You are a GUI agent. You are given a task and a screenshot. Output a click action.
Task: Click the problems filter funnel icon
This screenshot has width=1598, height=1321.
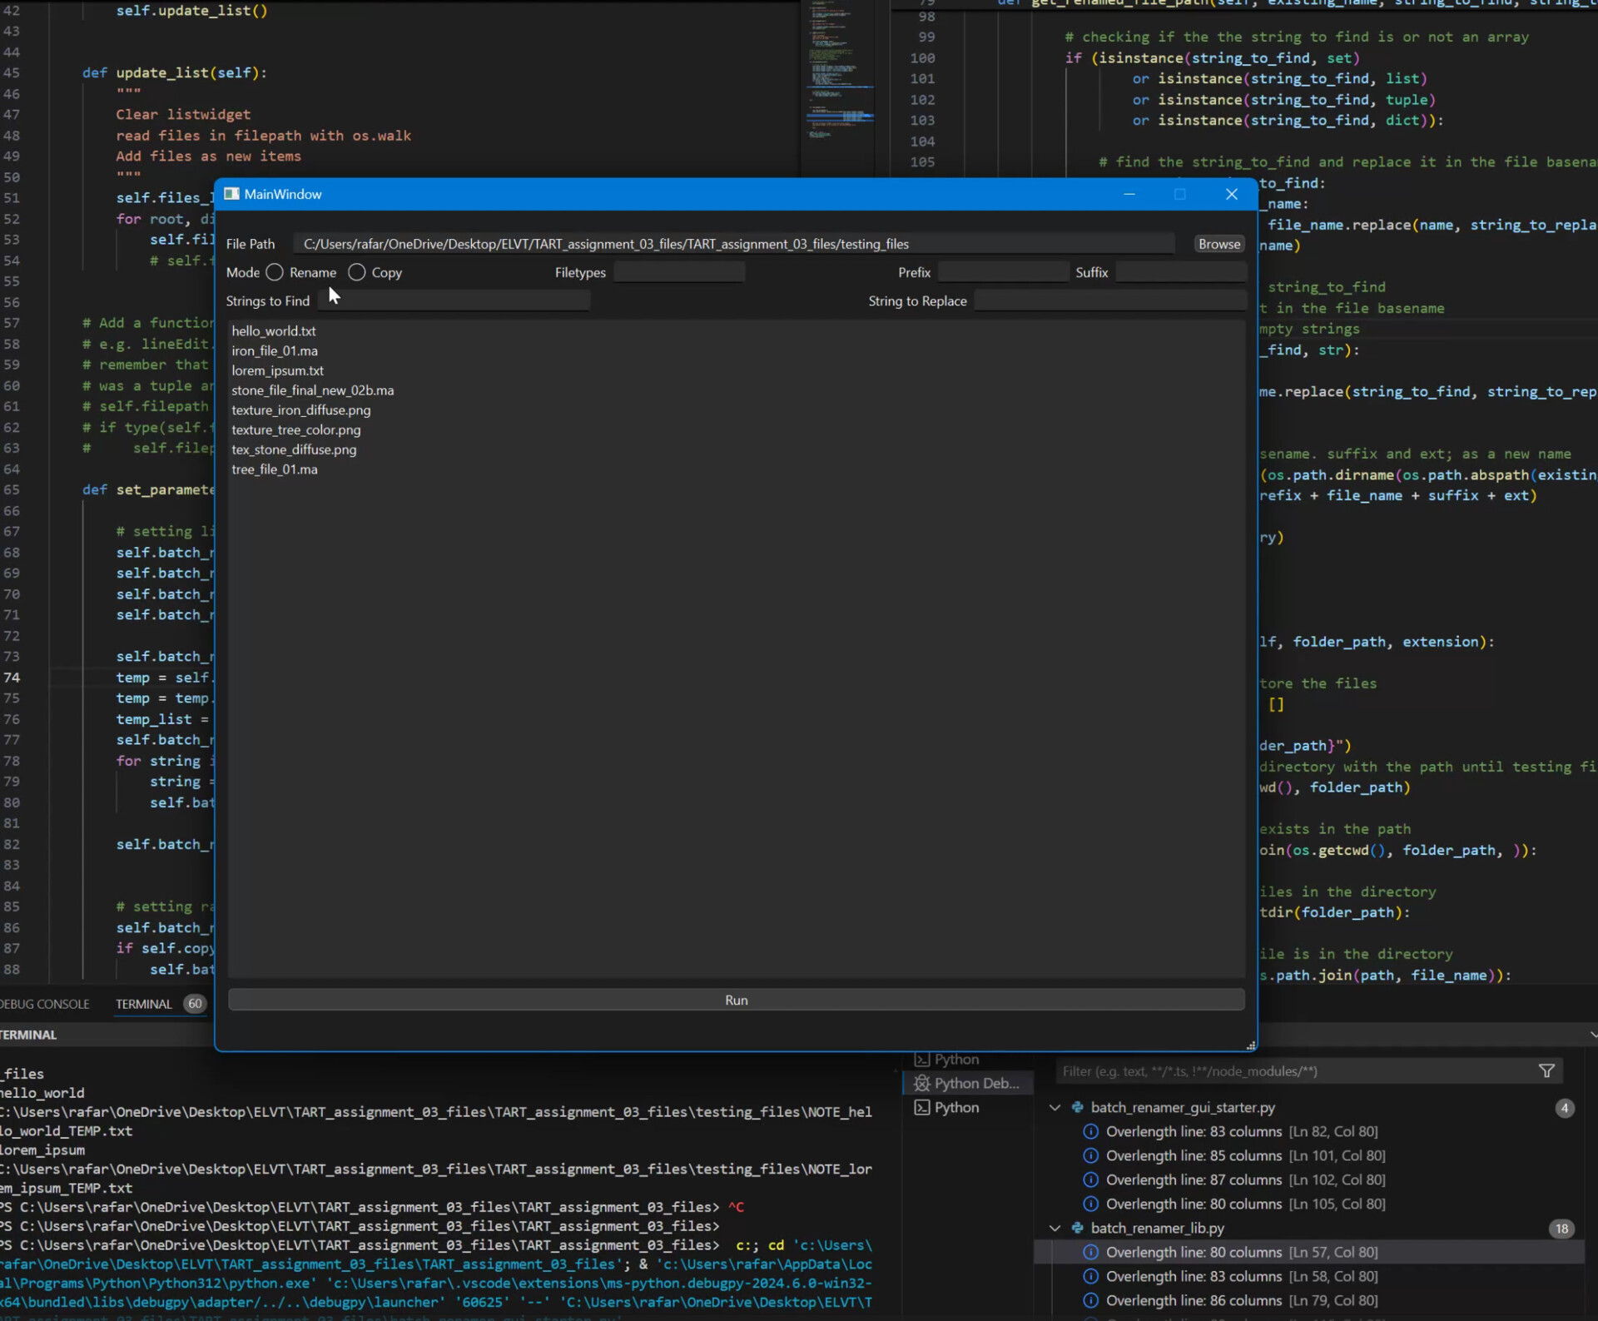1546,1071
